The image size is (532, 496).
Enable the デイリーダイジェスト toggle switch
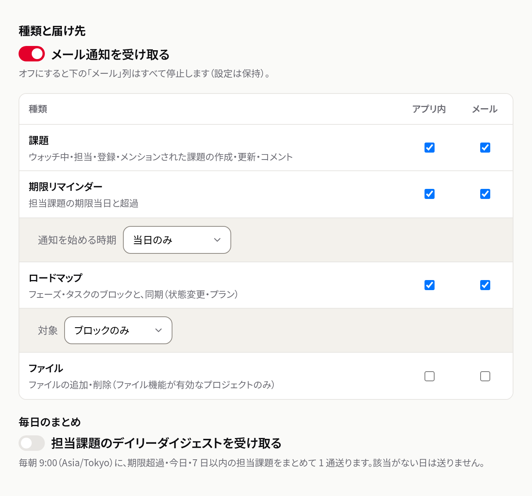[x=32, y=443]
